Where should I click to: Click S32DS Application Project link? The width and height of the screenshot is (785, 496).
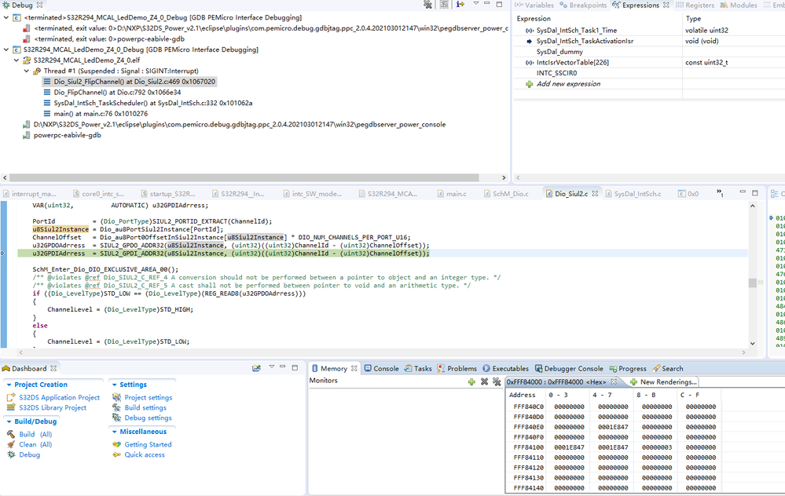60,397
